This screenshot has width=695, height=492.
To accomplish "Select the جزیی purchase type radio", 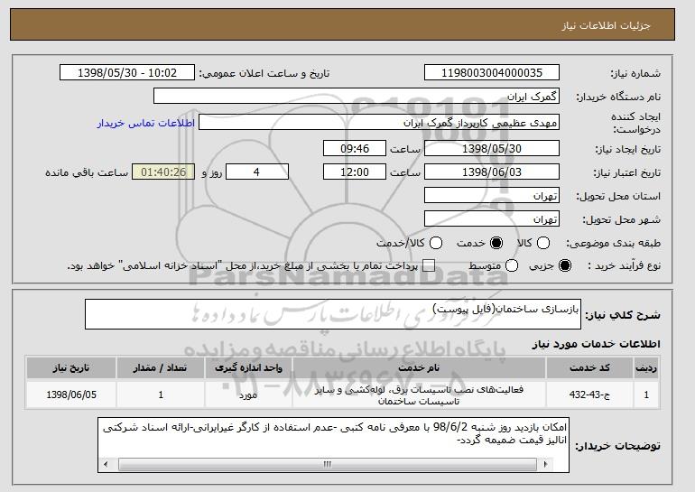I will (565, 266).
